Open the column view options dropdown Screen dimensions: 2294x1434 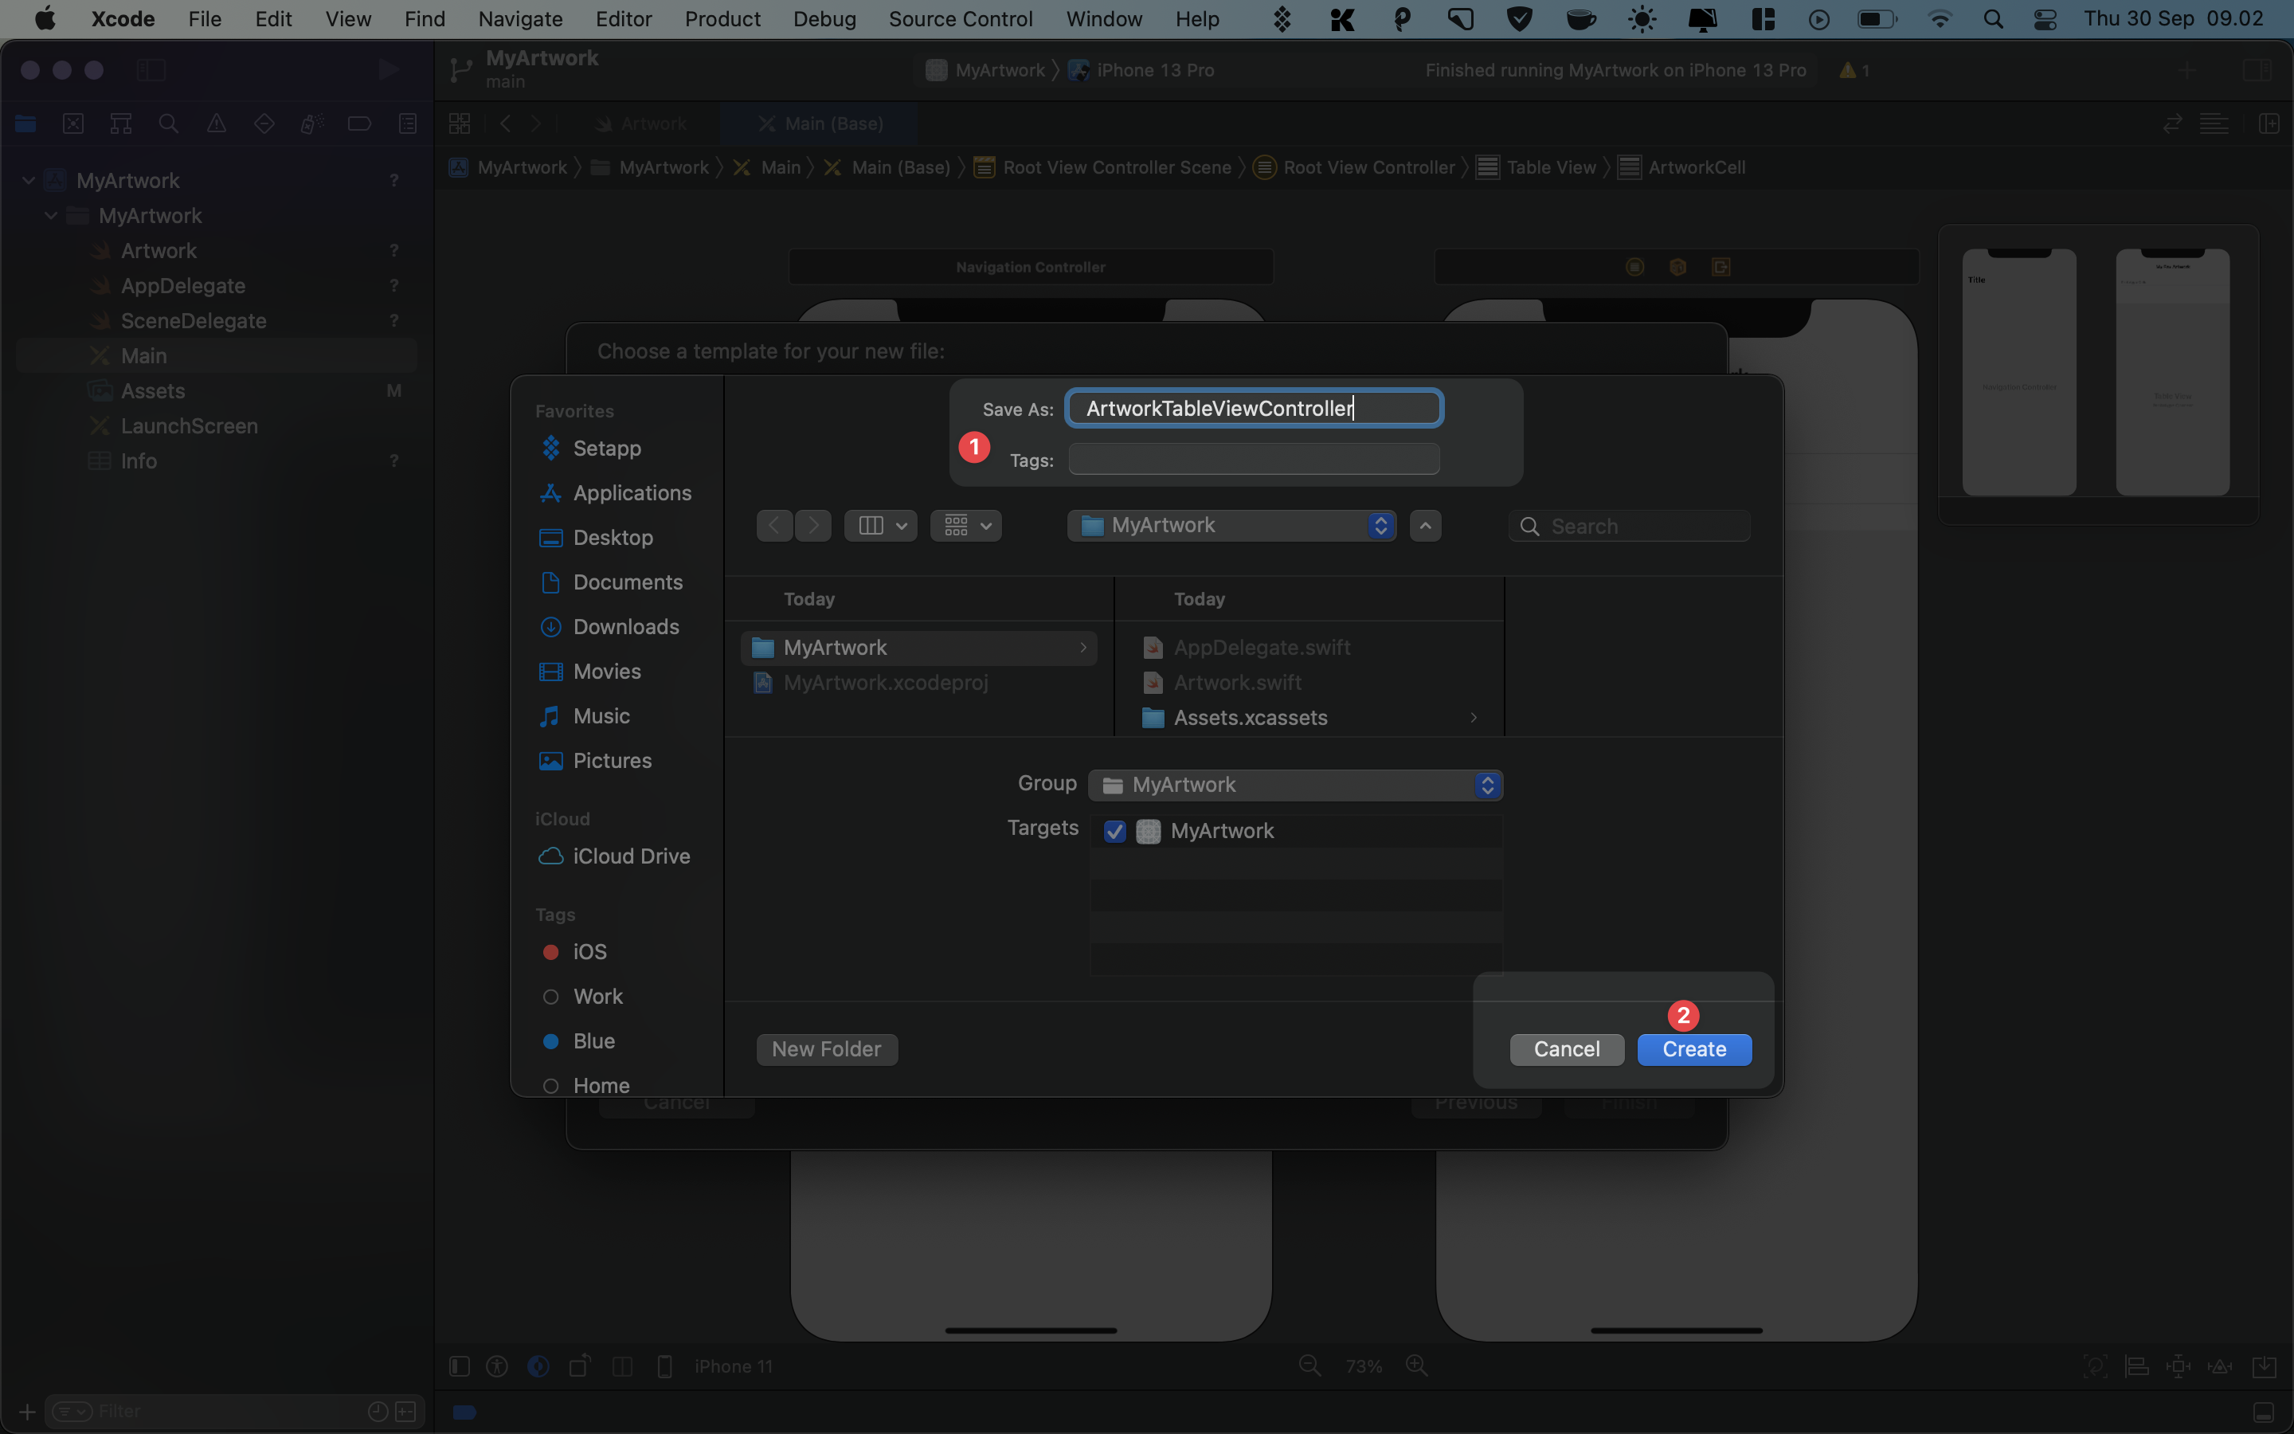(881, 526)
